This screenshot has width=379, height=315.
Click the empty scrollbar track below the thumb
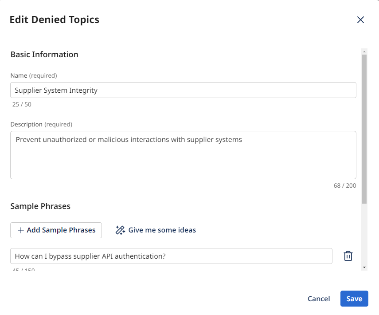[364, 235]
